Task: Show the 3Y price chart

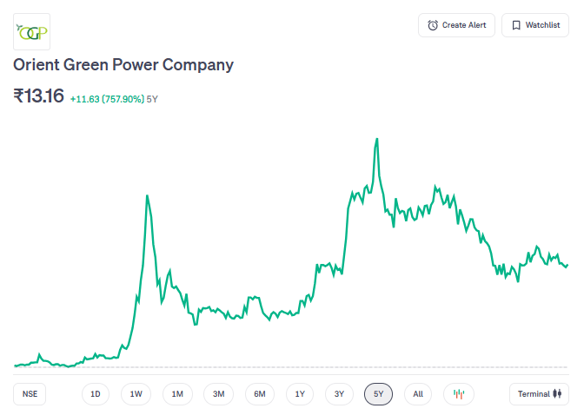Action: (340, 394)
